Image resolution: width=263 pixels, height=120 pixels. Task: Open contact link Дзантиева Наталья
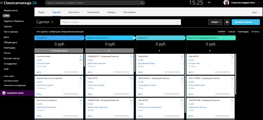(97, 63)
